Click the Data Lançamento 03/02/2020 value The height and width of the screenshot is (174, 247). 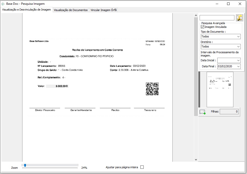pos(139,66)
